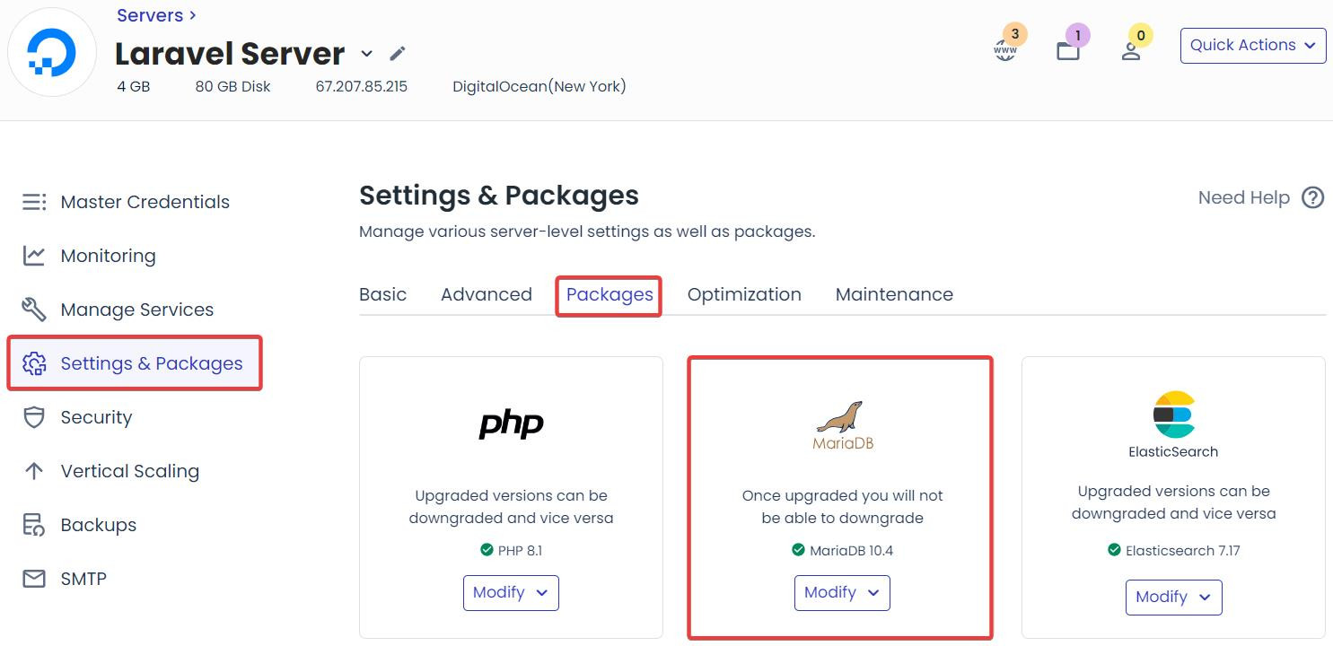Viewport: 1333px width, 646px height.
Task: Open the team members person icon
Action: (x=1131, y=51)
